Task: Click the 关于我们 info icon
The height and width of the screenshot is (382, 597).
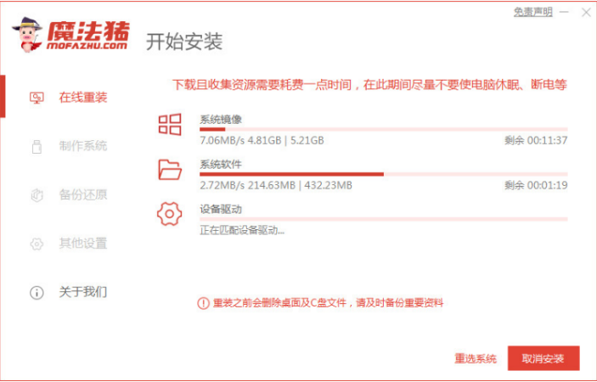Action: [37, 292]
